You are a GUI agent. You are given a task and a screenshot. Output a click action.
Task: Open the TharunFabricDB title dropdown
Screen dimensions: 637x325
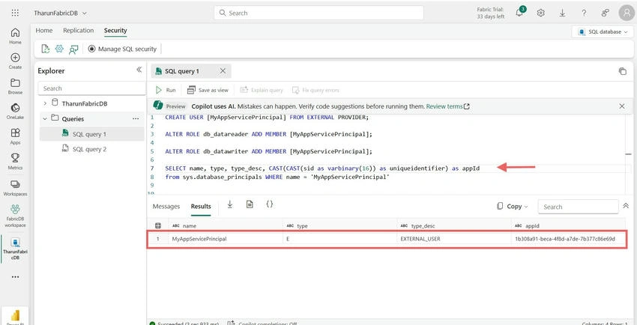(x=85, y=13)
